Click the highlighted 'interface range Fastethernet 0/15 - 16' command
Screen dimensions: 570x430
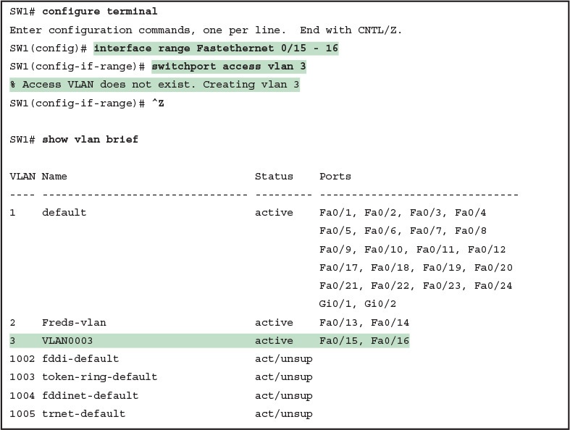pyautogui.click(x=216, y=49)
